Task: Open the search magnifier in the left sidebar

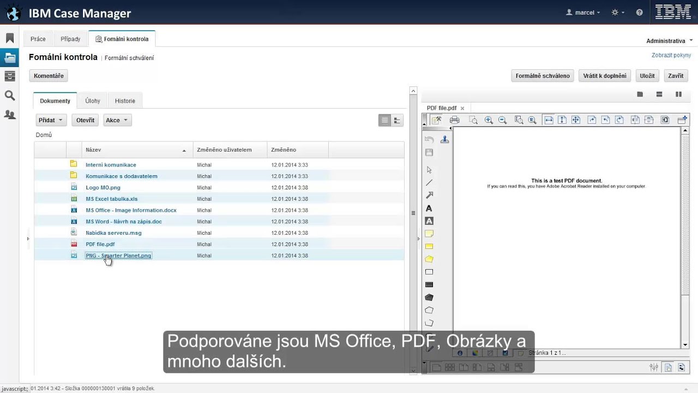Action: tap(10, 96)
